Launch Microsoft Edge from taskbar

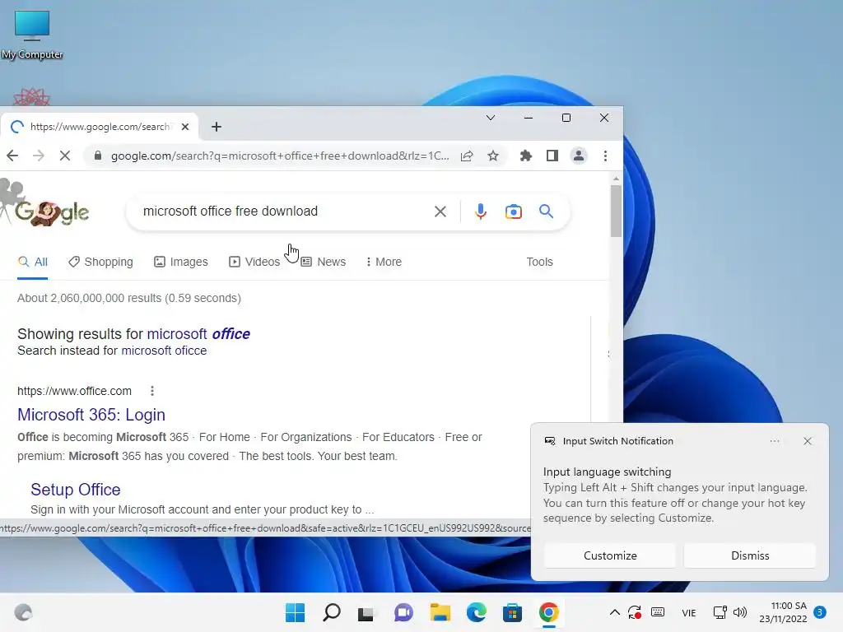click(477, 612)
